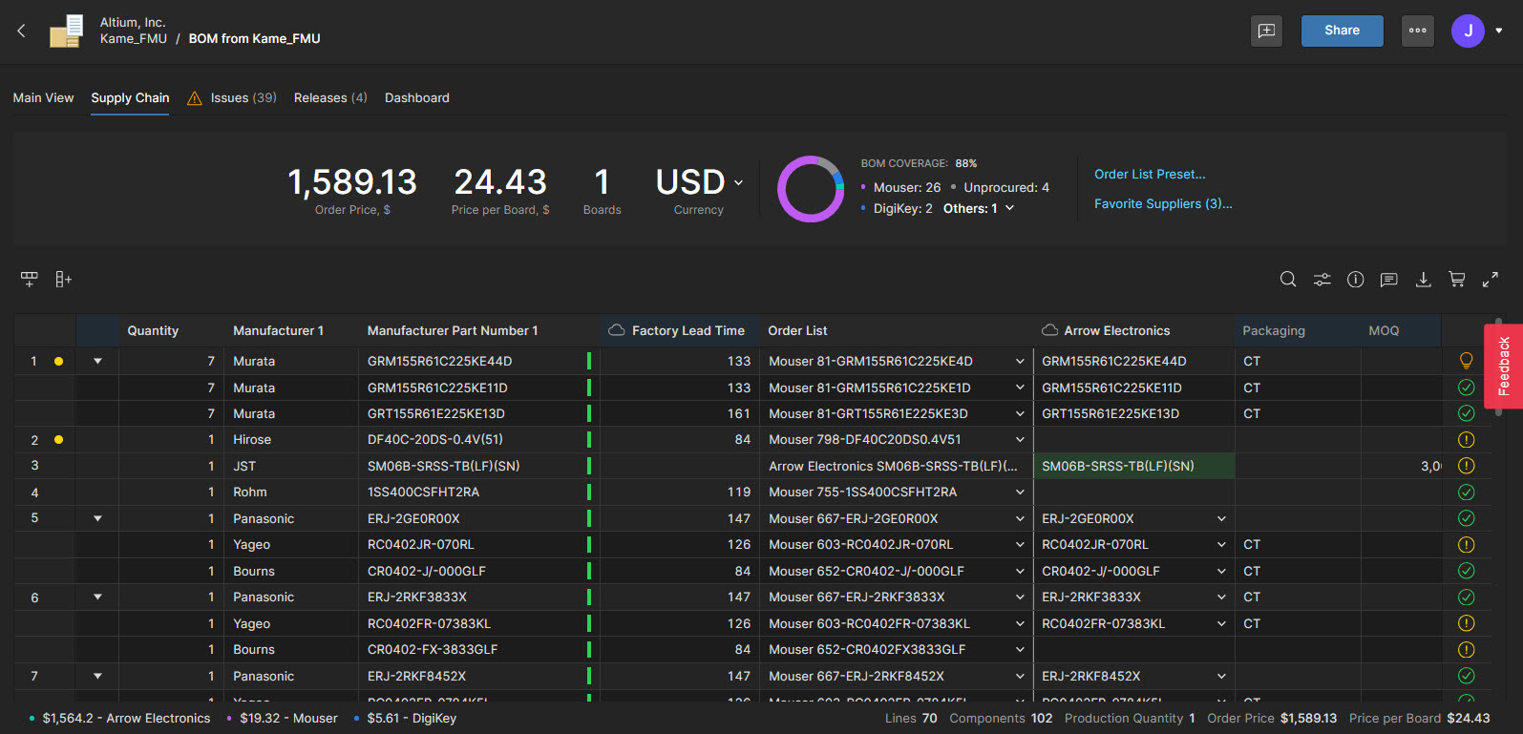Click the add row toolbar icon

tap(30, 279)
